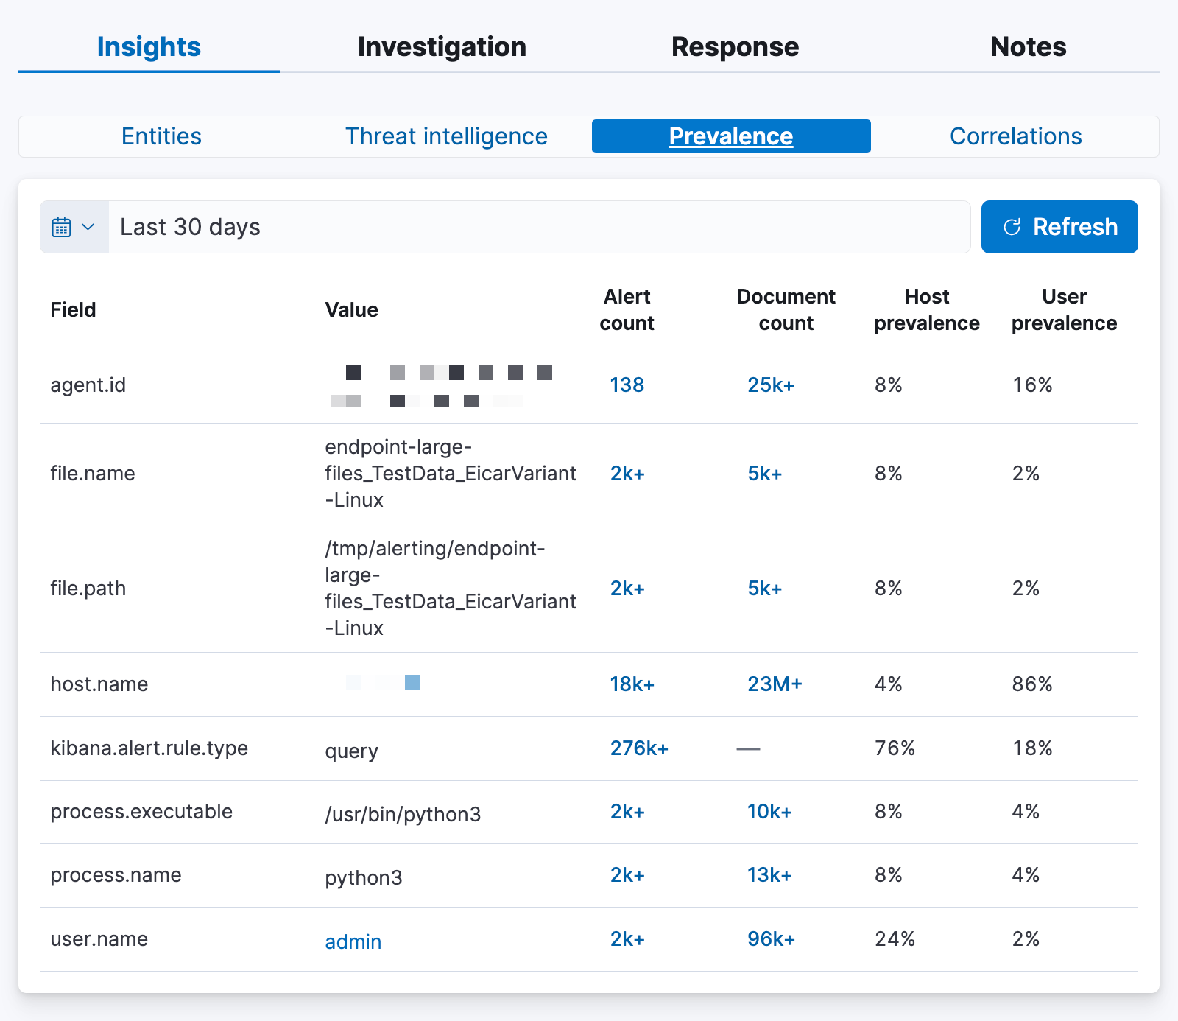The height and width of the screenshot is (1021, 1178).
Task: Click host.name document count 23M+
Action: (x=775, y=684)
